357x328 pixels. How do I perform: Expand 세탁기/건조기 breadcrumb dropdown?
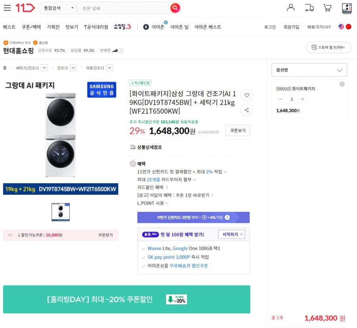point(44,68)
